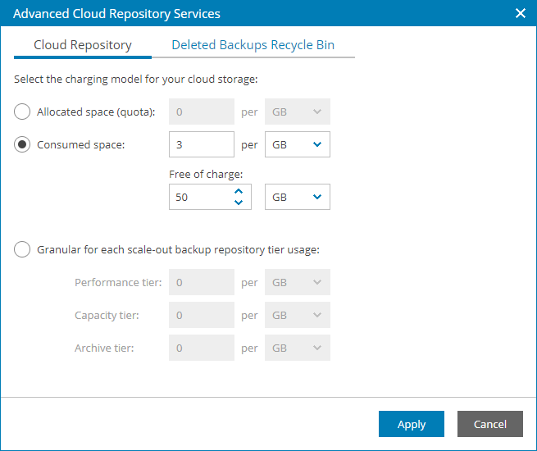Click the Allocated space price field

tap(201, 112)
